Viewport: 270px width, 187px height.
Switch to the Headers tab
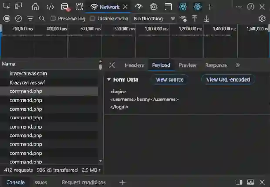134,65
